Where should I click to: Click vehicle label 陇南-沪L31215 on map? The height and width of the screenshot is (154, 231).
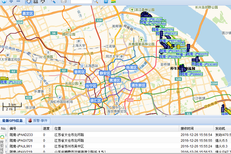(x=11, y=82)
